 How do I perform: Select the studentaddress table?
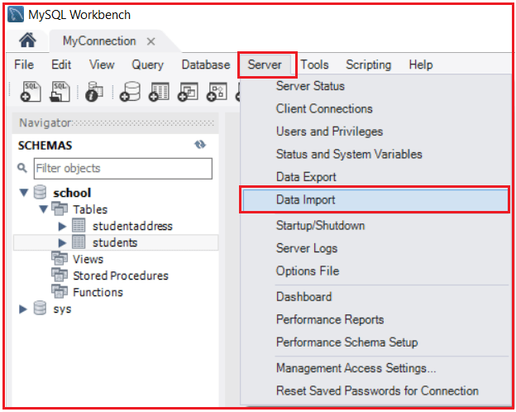[x=132, y=226]
